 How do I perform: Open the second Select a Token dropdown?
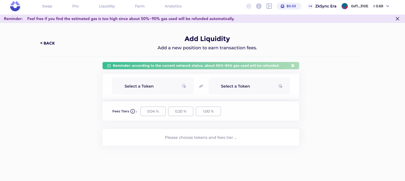pyautogui.click(x=249, y=86)
